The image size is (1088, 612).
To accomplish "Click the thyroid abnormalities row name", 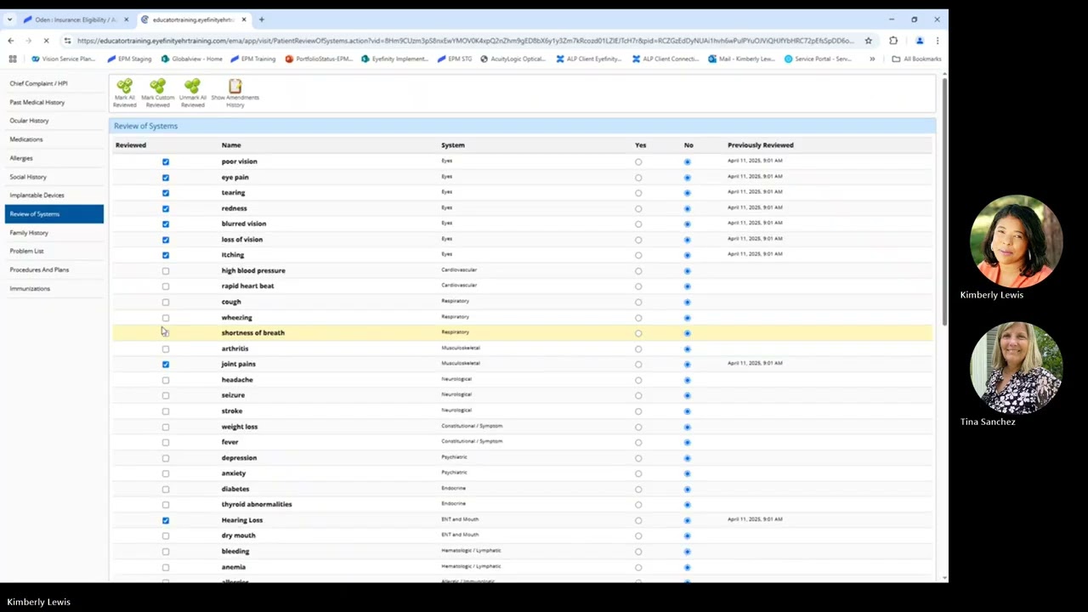I will (x=257, y=504).
